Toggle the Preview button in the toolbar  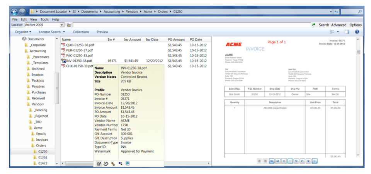102,32
